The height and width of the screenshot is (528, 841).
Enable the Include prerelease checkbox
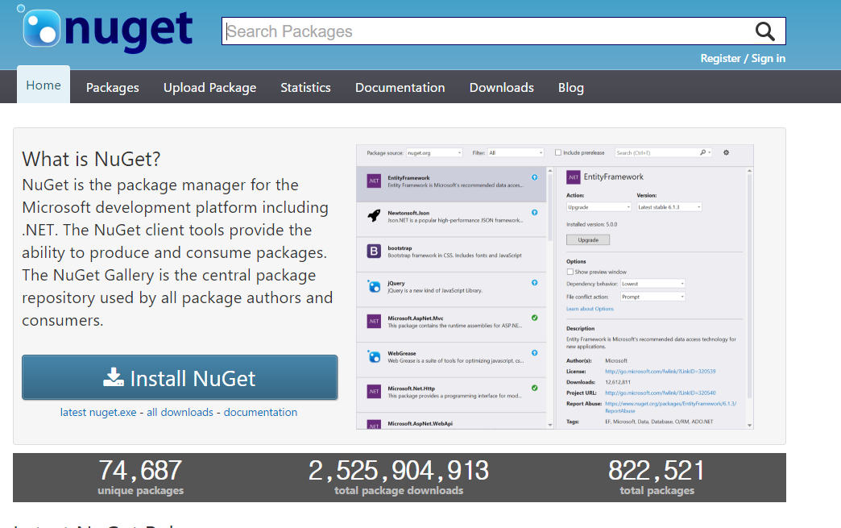tap(558, 152)
